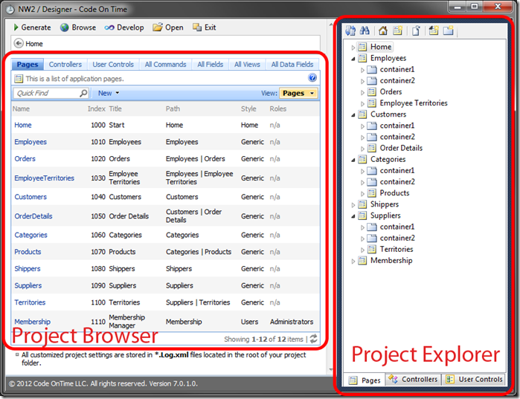Click the Membership page icon in tree

[x=362, y=261]
